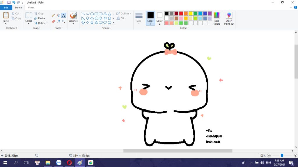This screenshot has width=298, height=167.
Task: Open File Explorer from the taskbar
Action: point(48,163)
